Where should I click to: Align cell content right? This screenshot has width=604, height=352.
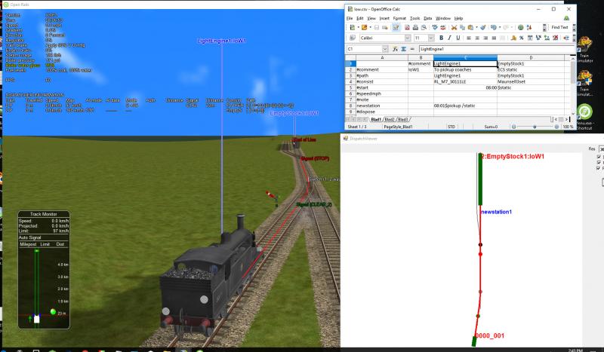485,38
